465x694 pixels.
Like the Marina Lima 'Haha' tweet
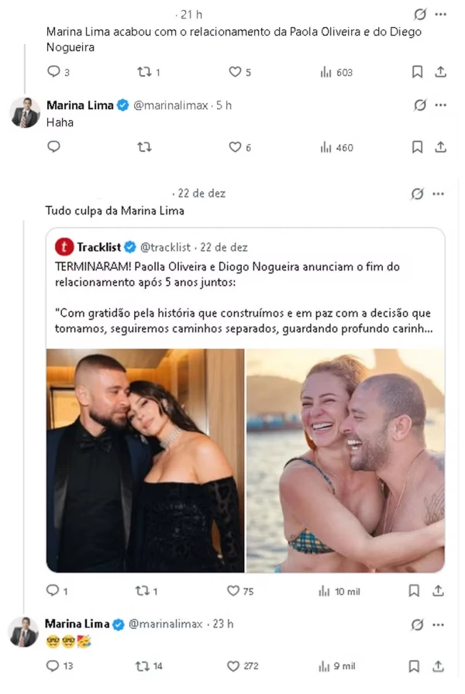(x=236, y=147)
